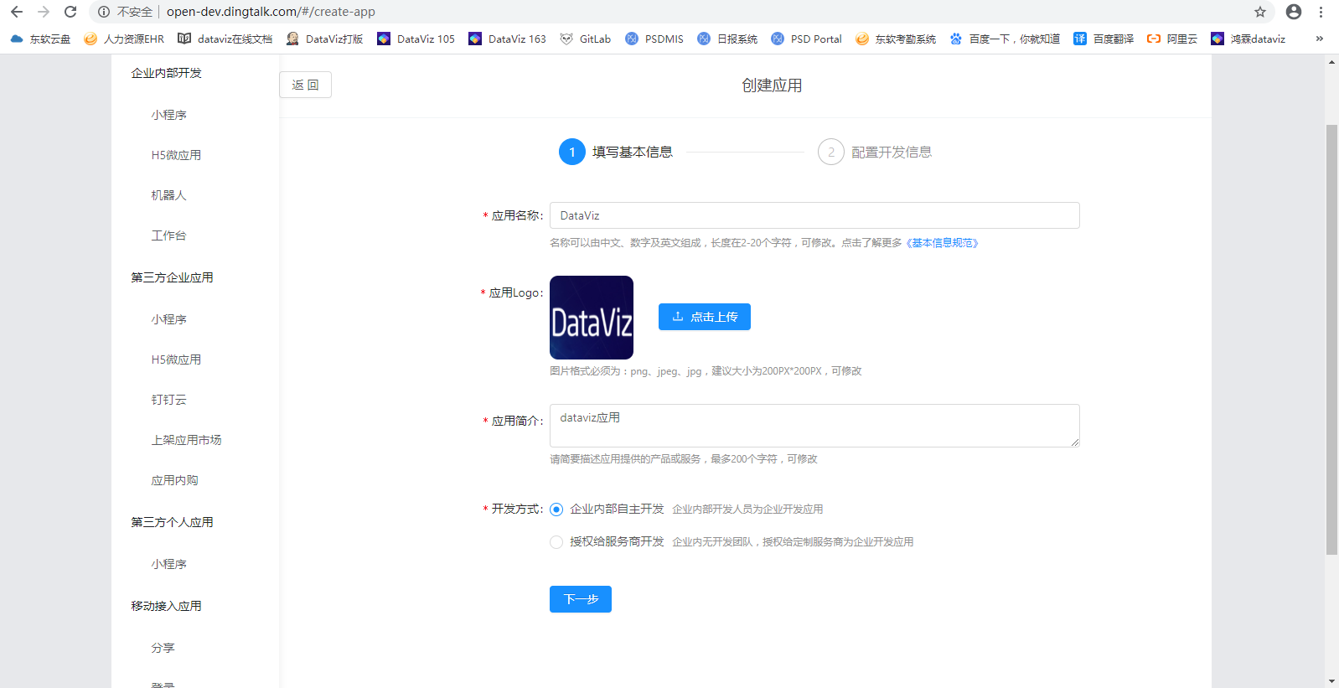This screenshot has width=1339, height=688.
Task: Select 企业内部自主开发 radio option
Action: pos(556,510)
